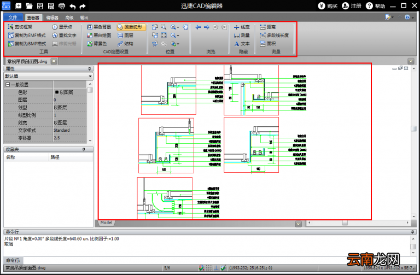Select the Model layout tab
Screen dimensions: 420x275
[106, 223]
